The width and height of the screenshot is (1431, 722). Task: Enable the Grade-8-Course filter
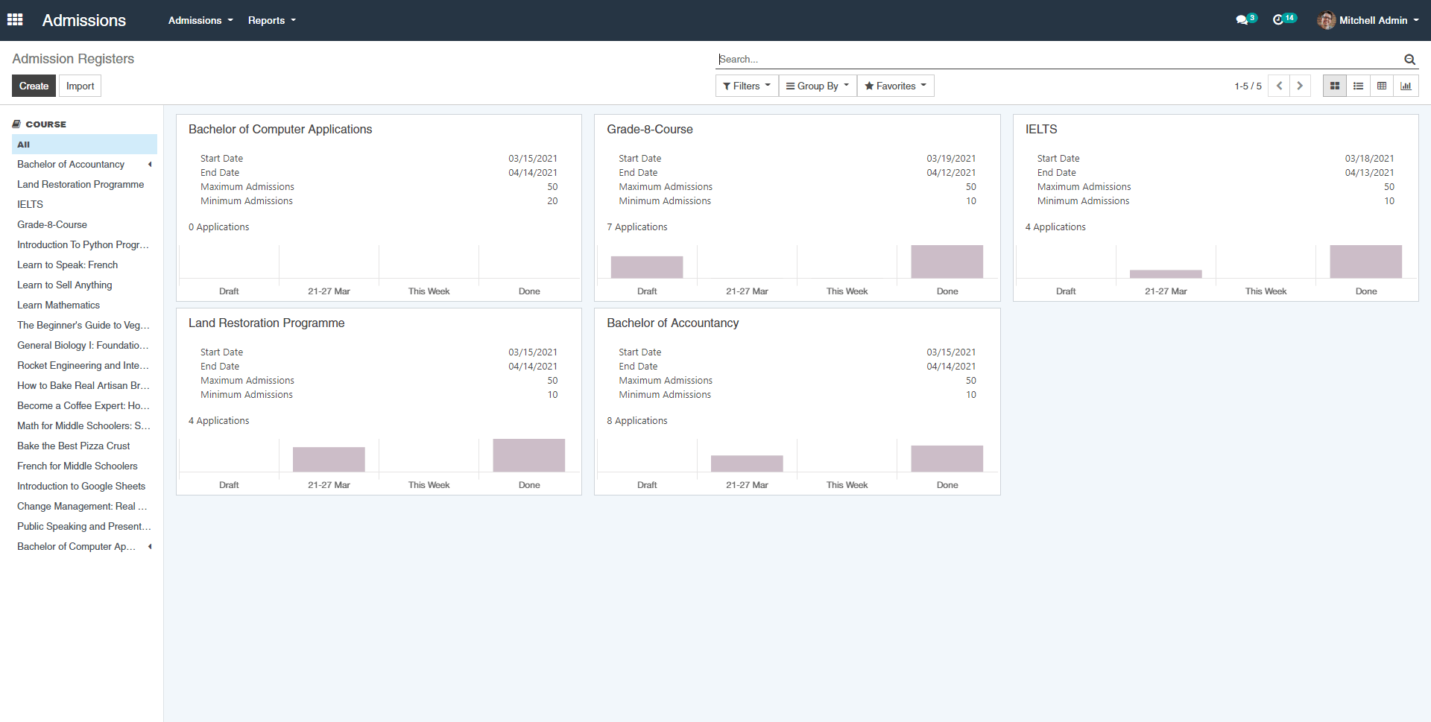51,224
